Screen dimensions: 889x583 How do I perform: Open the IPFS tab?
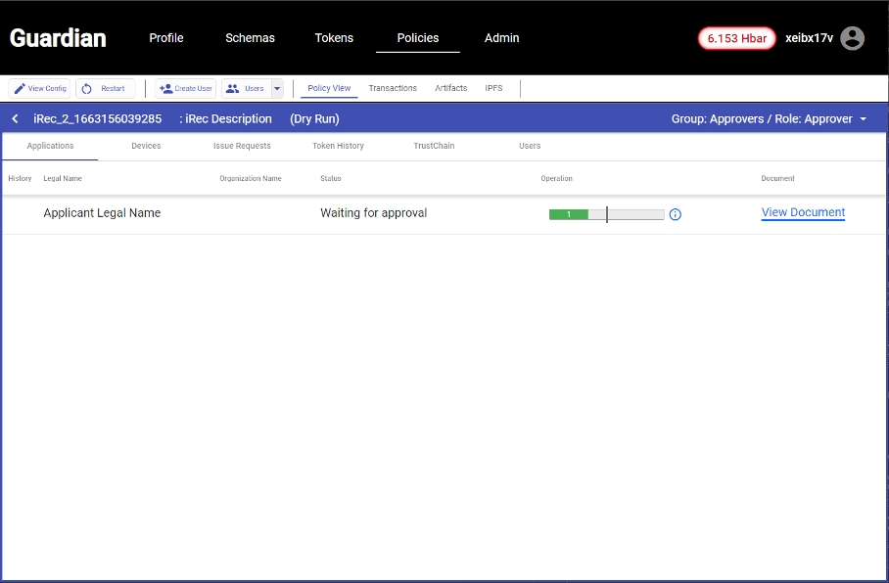493,89
